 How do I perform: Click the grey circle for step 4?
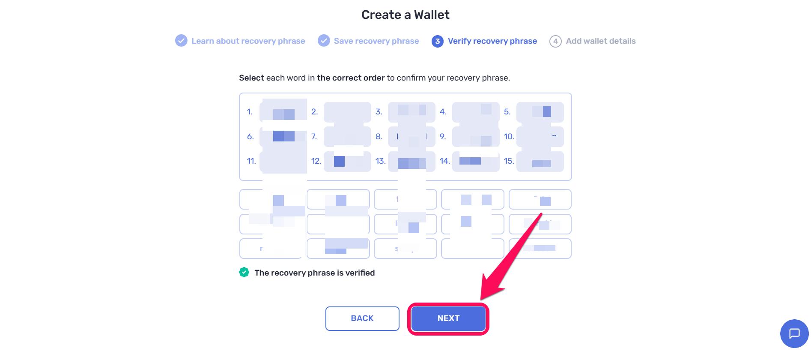click(x=555, y=41)
